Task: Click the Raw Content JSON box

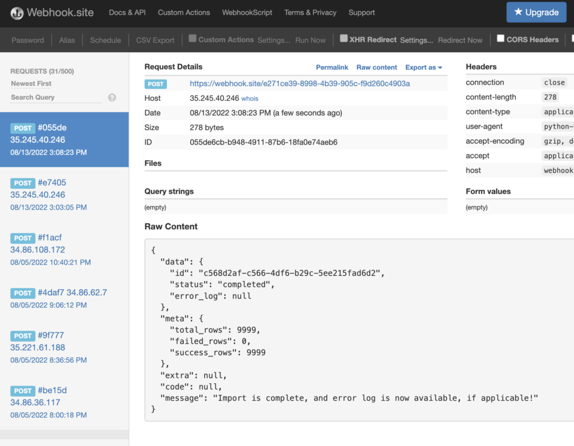Action: click(359, 330)
